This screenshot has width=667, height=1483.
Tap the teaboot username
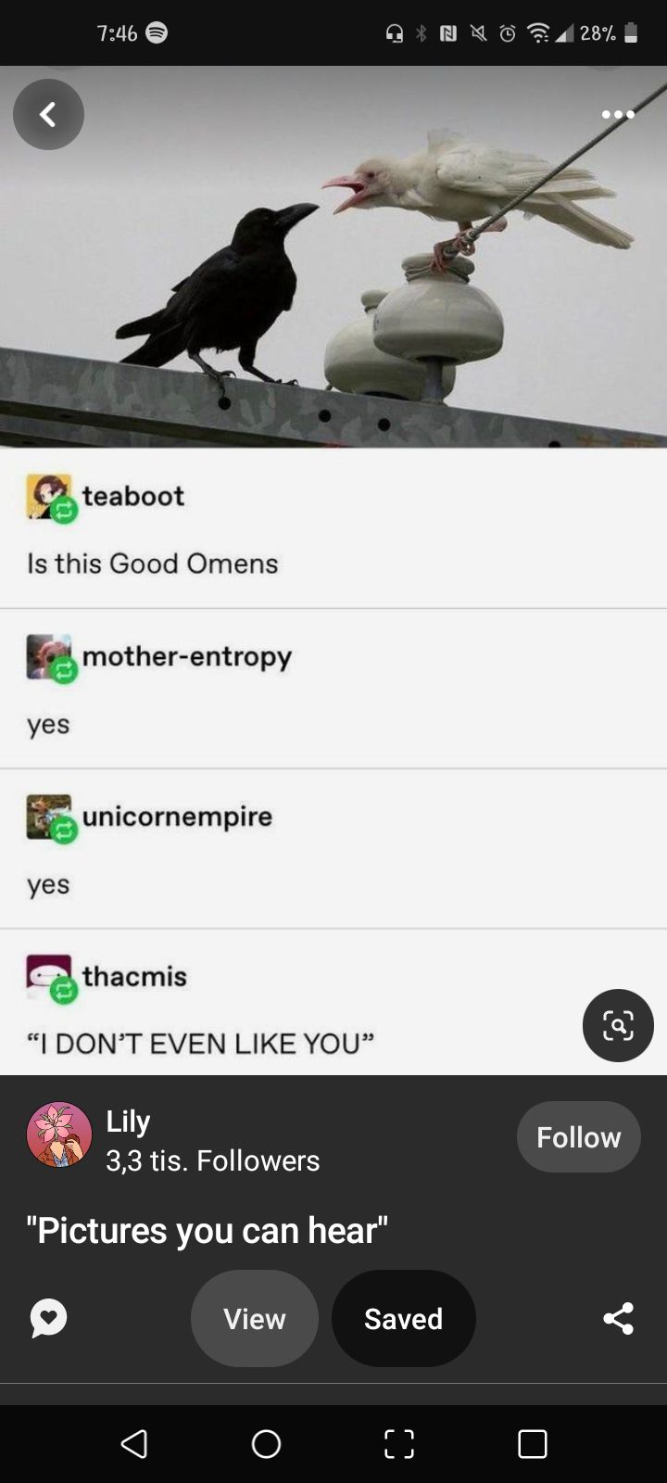pos(133,496)
